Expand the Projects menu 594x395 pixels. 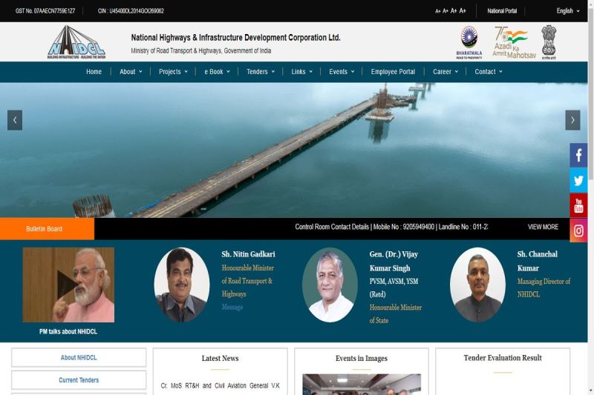coord(174,72)
